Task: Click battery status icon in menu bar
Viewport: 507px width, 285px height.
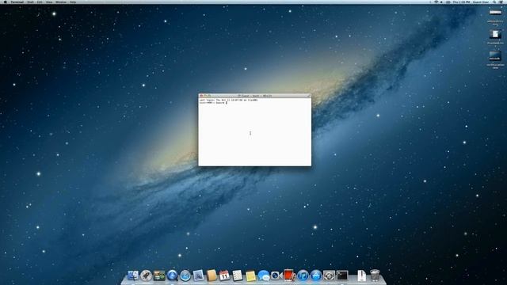Action: (x=448, y=2)
